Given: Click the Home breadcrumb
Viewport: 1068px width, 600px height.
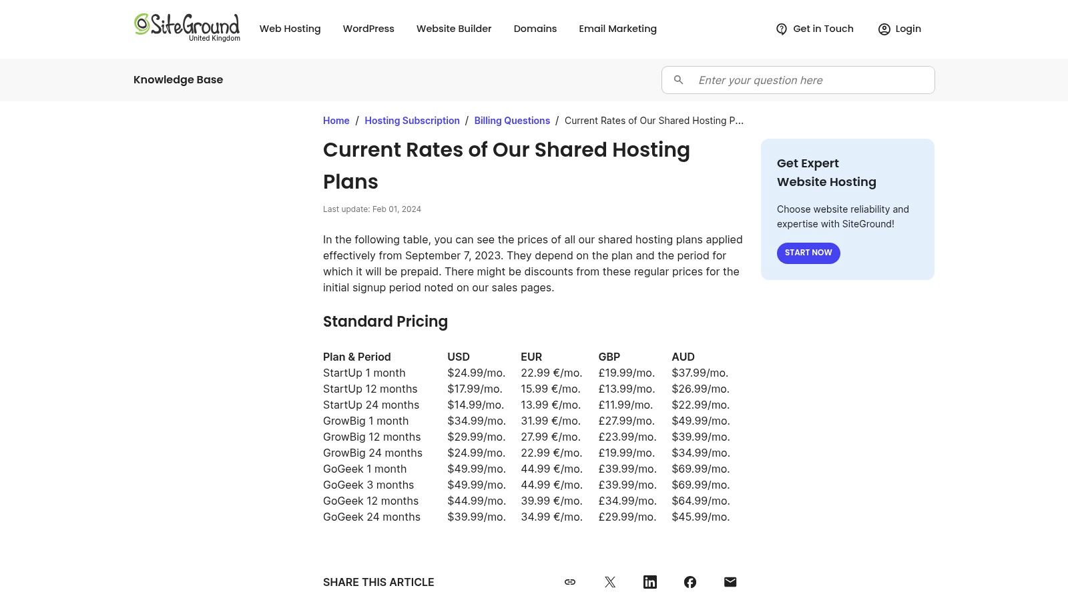Looking at the screenshot, I should (x=336, y=121).
